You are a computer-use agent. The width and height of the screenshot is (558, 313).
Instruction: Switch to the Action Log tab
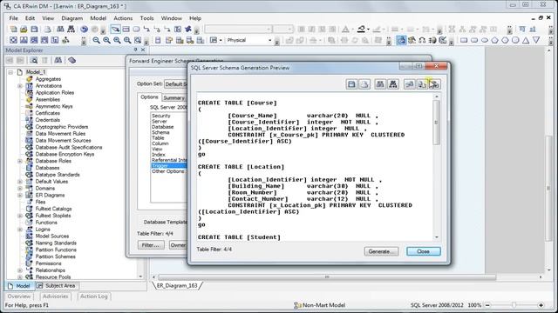click(x=93, y=296)
